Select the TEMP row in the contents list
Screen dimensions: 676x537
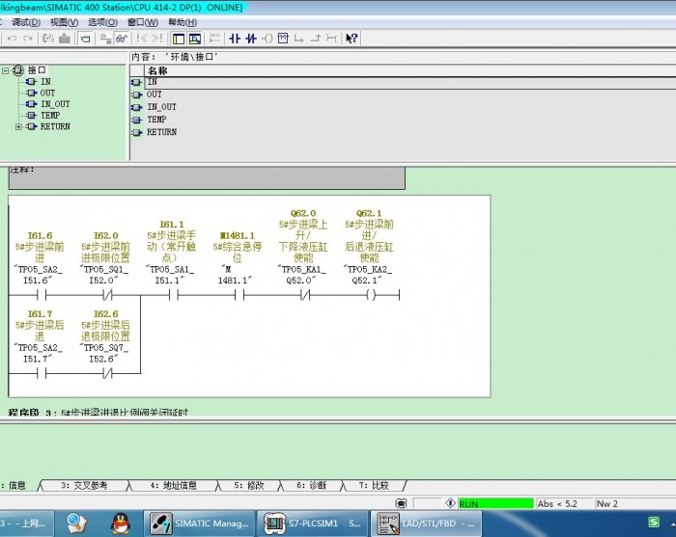[156, 120]
